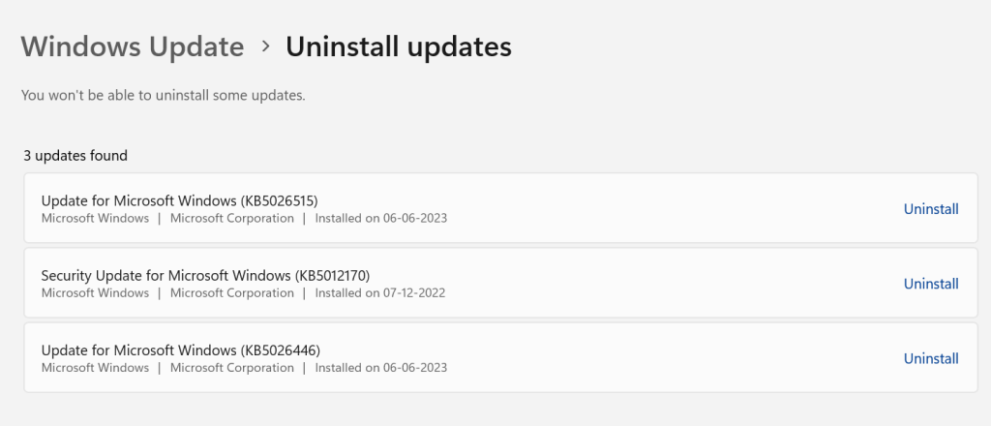Select the Security Update KB5012170 title
This screenshot has height=426, width=991.
tap(205, 275)
